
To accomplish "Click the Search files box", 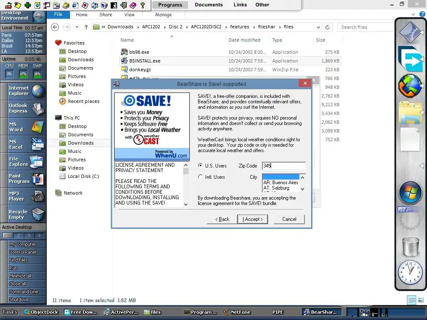I will click(x=366, y=27).
